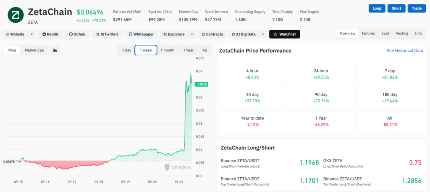Click the Market Cap $105.39M value
Viewport: 430px width, 192px height.
[188, 20]
